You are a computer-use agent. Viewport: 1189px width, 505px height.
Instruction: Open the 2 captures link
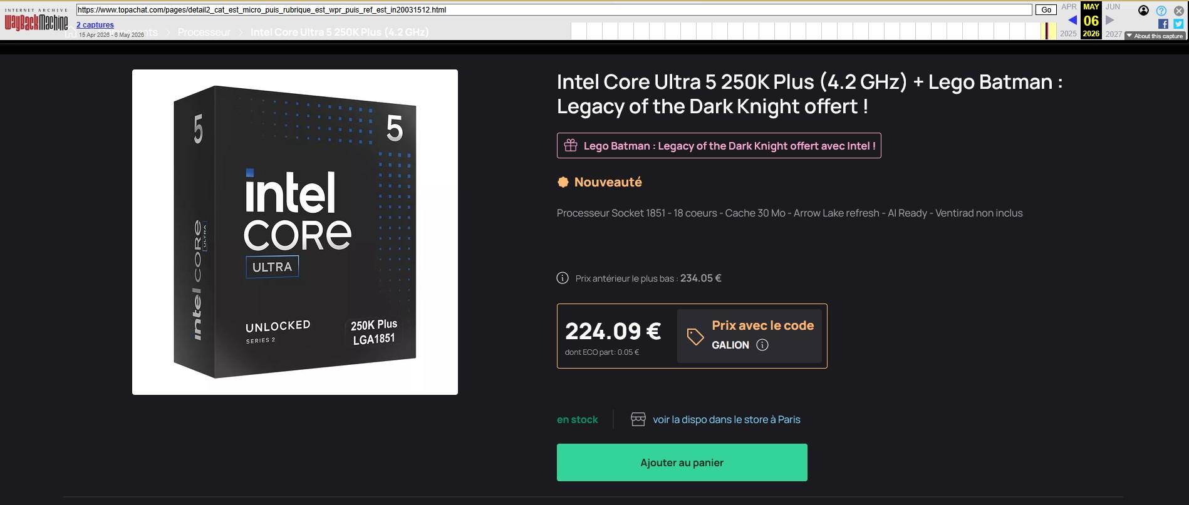point(95,25)
